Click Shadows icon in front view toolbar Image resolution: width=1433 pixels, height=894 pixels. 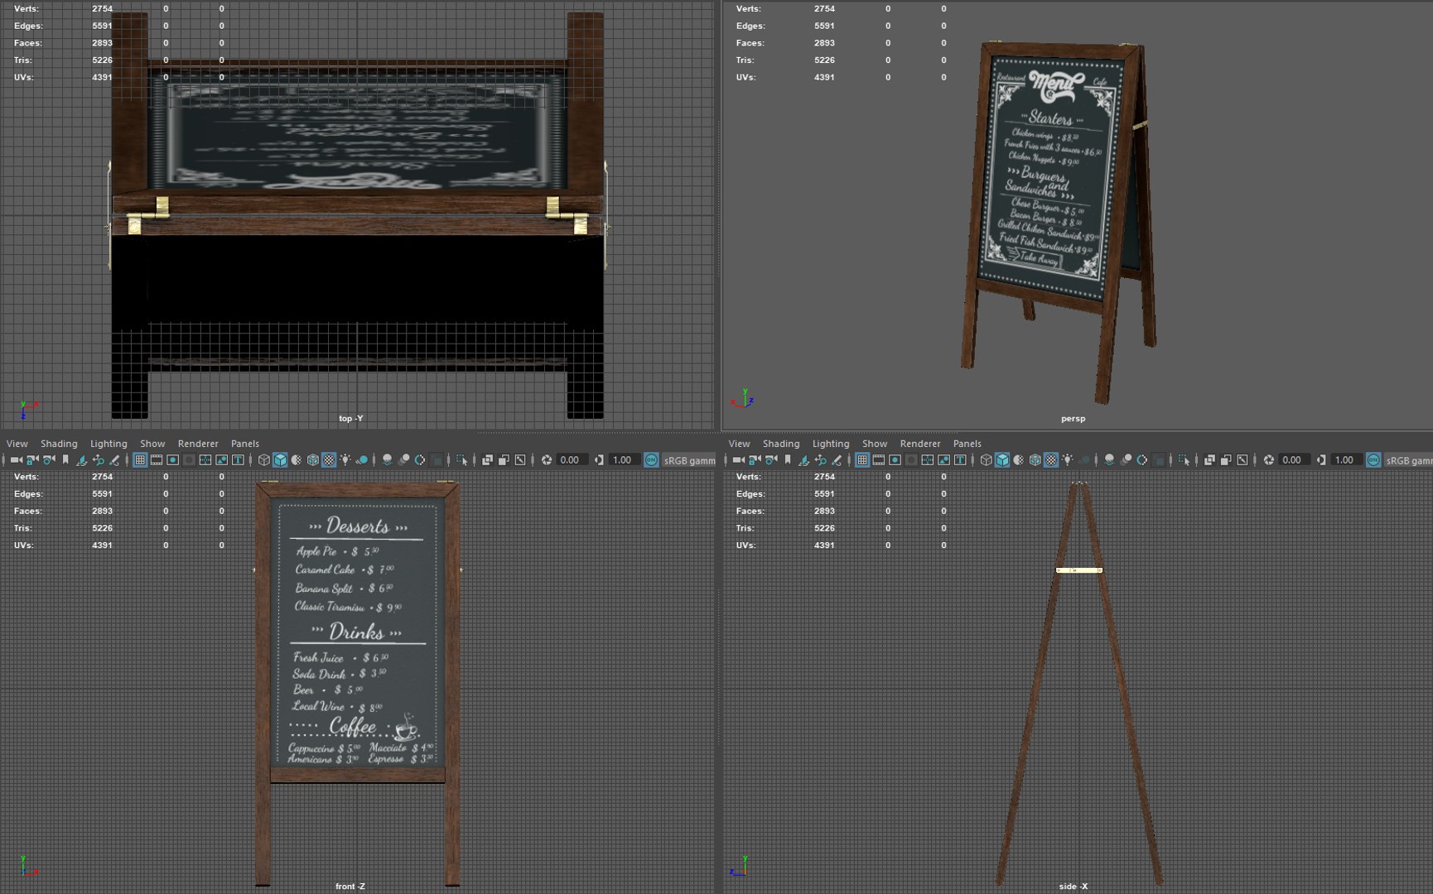(363, 460)
